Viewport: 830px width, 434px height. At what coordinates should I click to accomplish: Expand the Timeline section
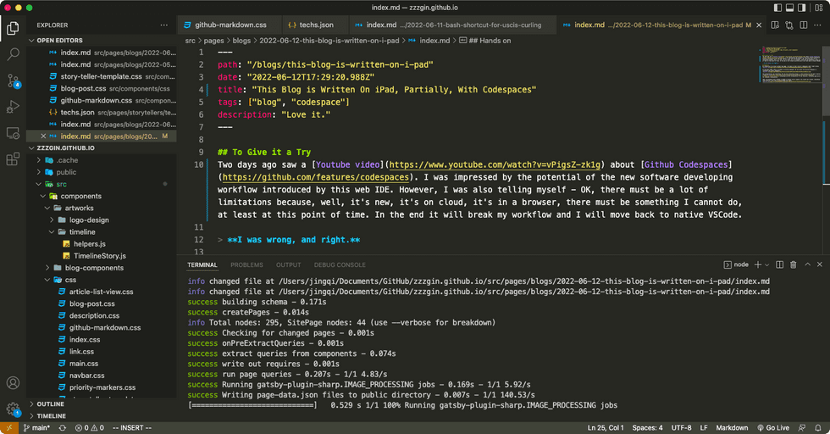pyautogui.click(x=32, y=416)
